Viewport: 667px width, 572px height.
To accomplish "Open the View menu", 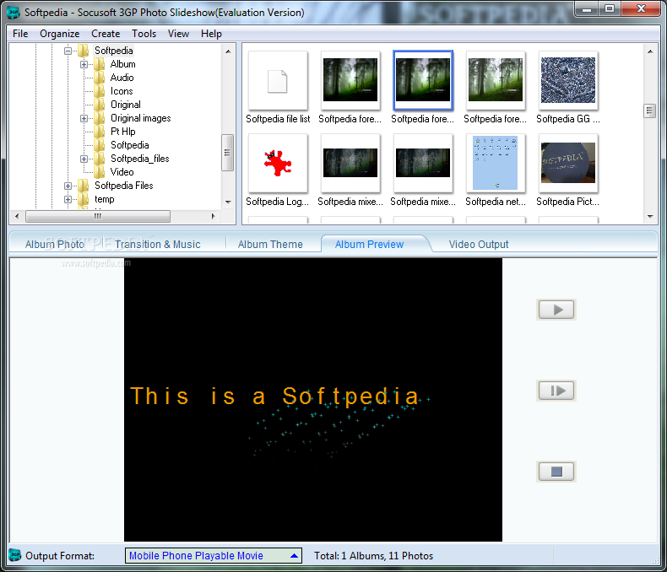I will (178, 34).
